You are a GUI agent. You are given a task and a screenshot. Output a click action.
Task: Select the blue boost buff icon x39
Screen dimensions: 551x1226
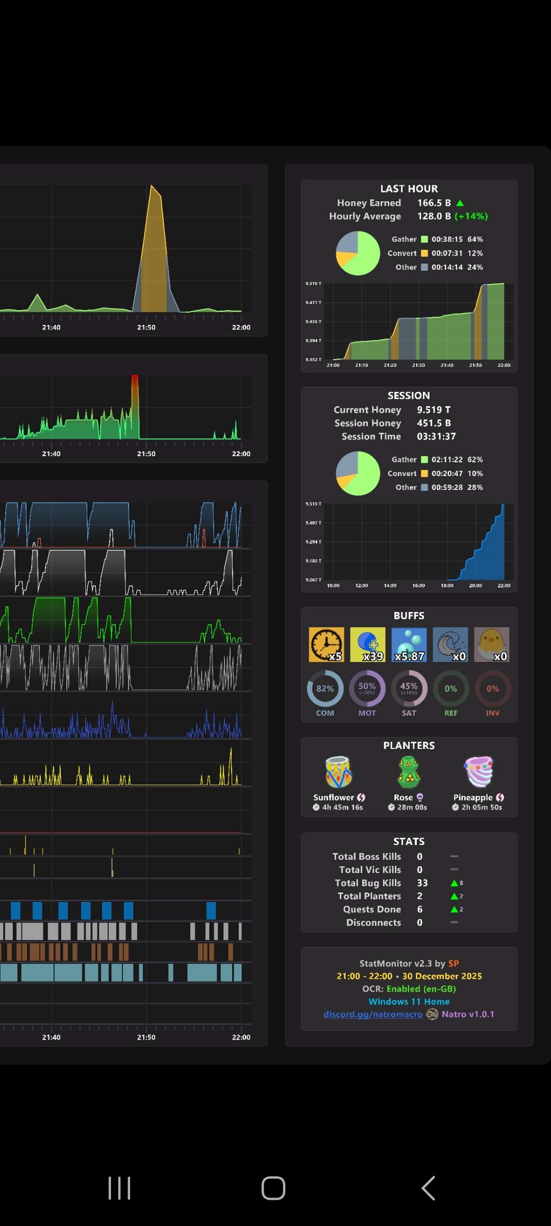point(368,645)
